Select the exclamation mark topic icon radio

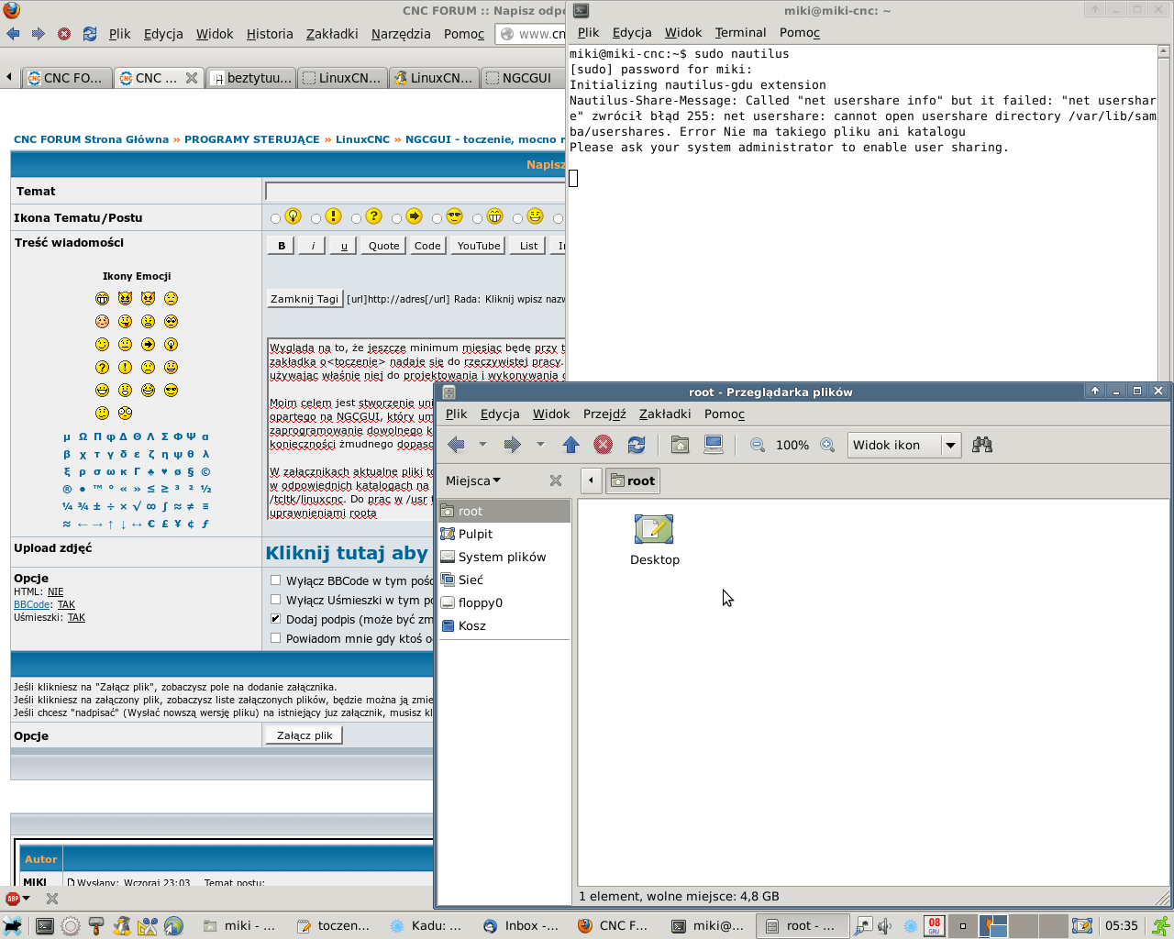(316, 218)
